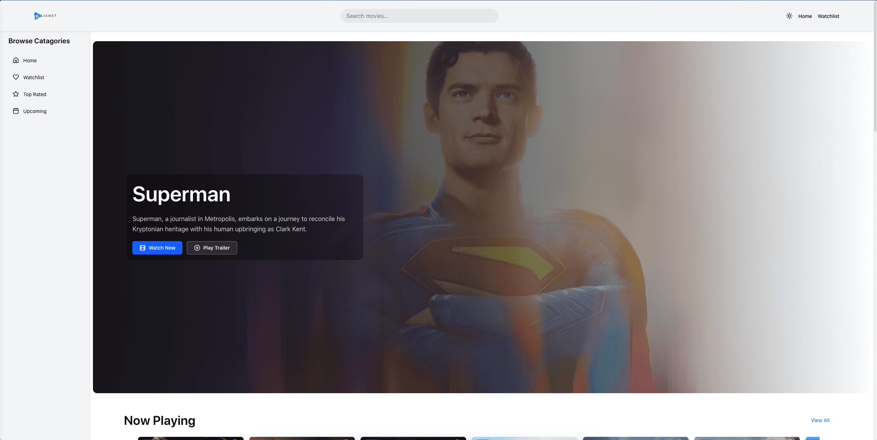Open Watchlist from the top navigation
Viewport: 877px width, 440px height.
pos(828,16)
